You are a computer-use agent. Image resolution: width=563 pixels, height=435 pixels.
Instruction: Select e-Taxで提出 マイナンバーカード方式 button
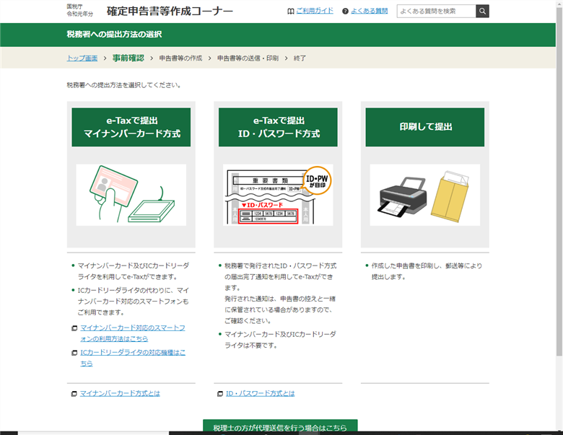pyautogui.click(x=131, y=127)
